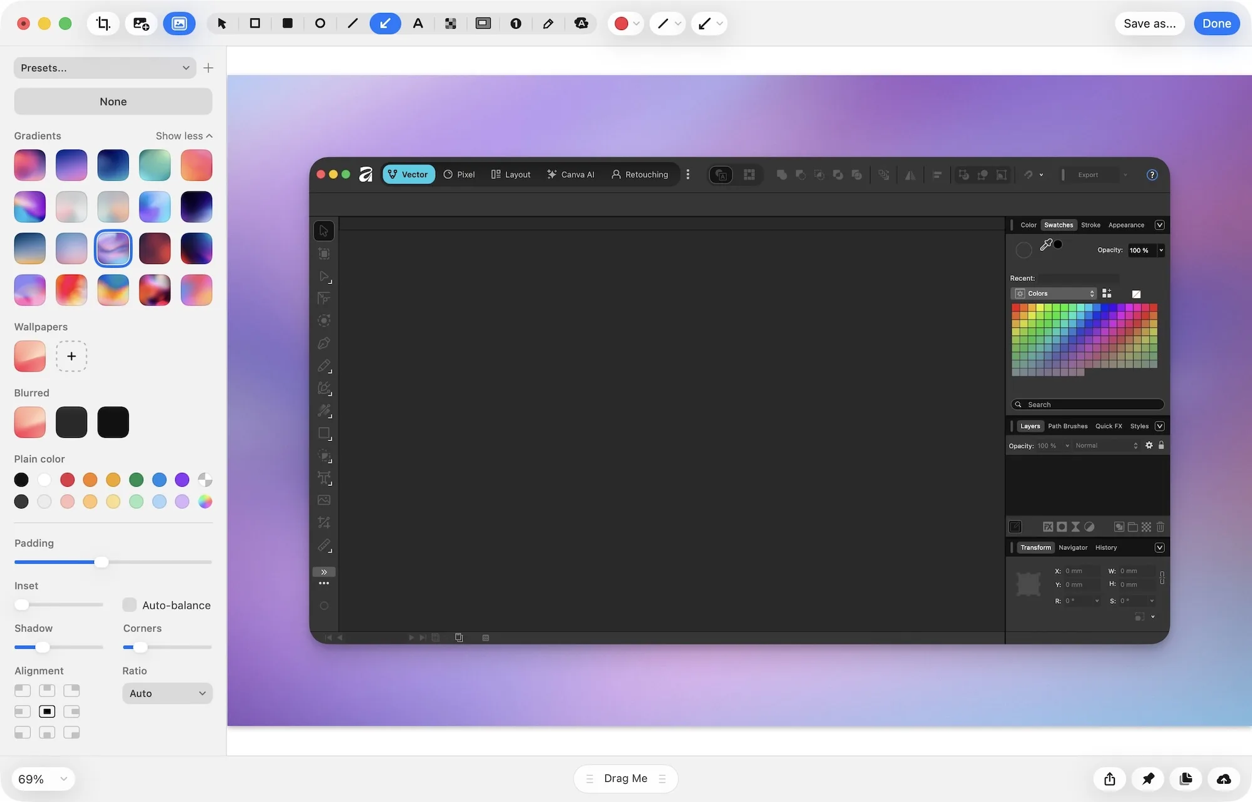Screen dimensions: 1252x802
Task: Select the arrow annotation tool
Action: [x=385, y=24]
